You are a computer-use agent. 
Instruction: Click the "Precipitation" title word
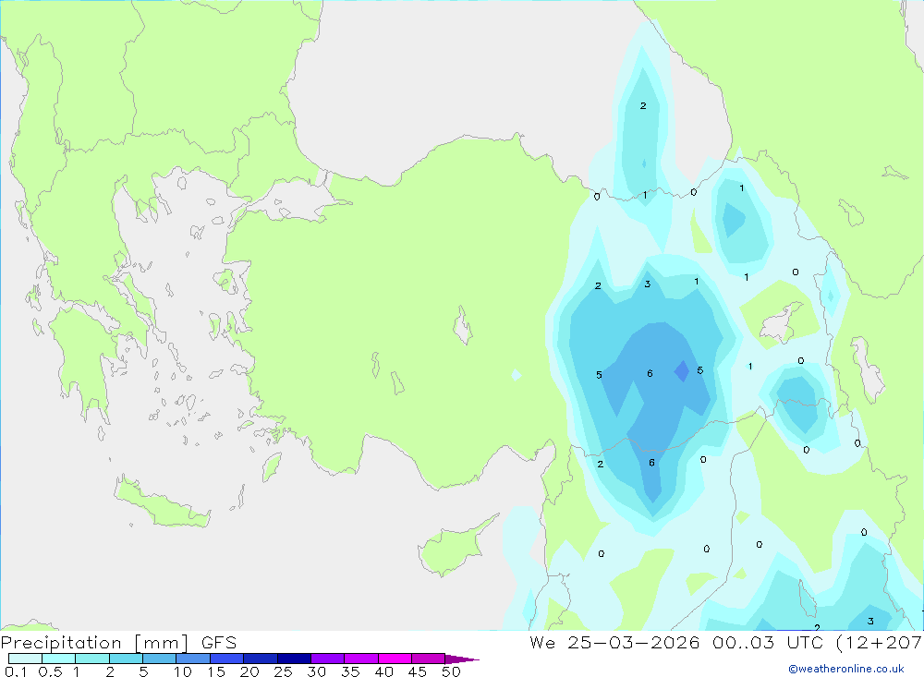(x=61, y=643)
